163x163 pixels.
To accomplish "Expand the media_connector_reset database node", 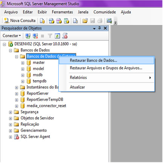I will click(17, 106).
